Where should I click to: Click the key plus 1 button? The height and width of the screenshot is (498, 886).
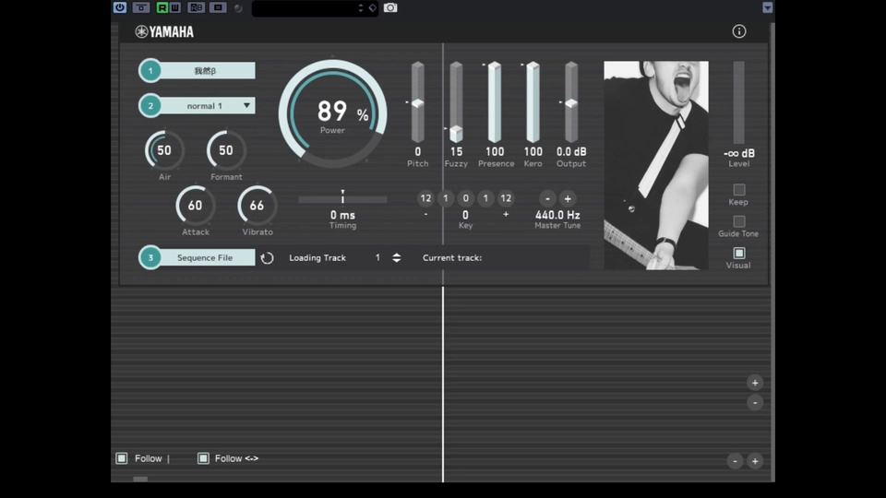coord(485,198)
